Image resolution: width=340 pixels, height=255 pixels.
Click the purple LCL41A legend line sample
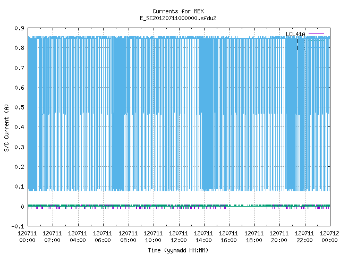pos(316,34)
